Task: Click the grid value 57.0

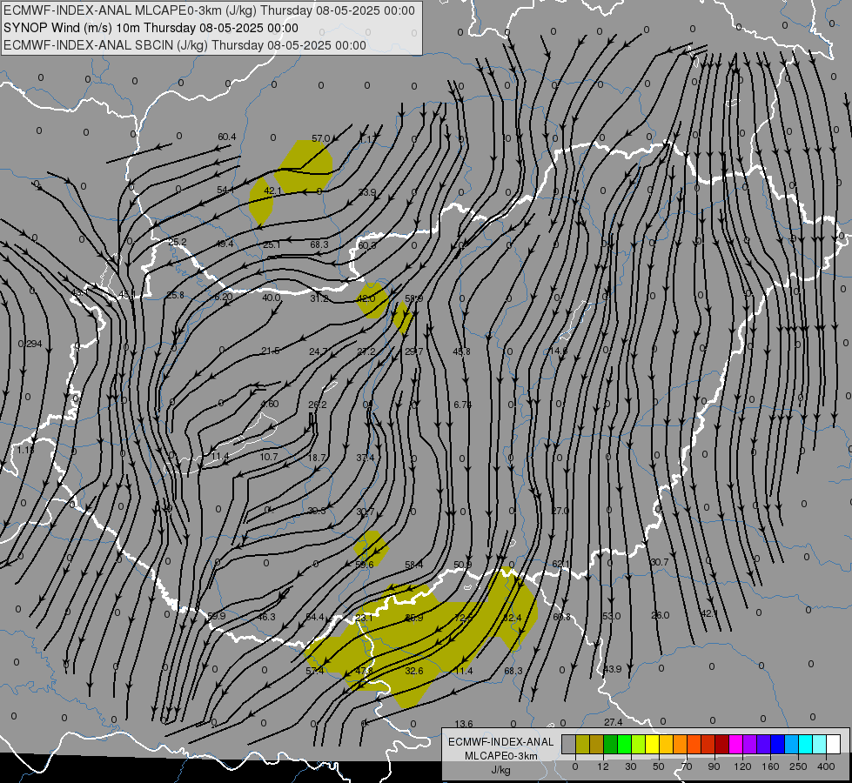Action: tap(321, 138)
